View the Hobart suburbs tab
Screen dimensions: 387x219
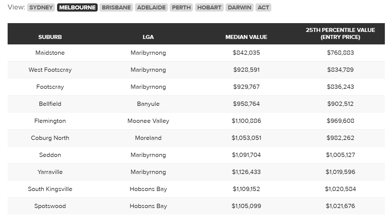pos(209,8)
